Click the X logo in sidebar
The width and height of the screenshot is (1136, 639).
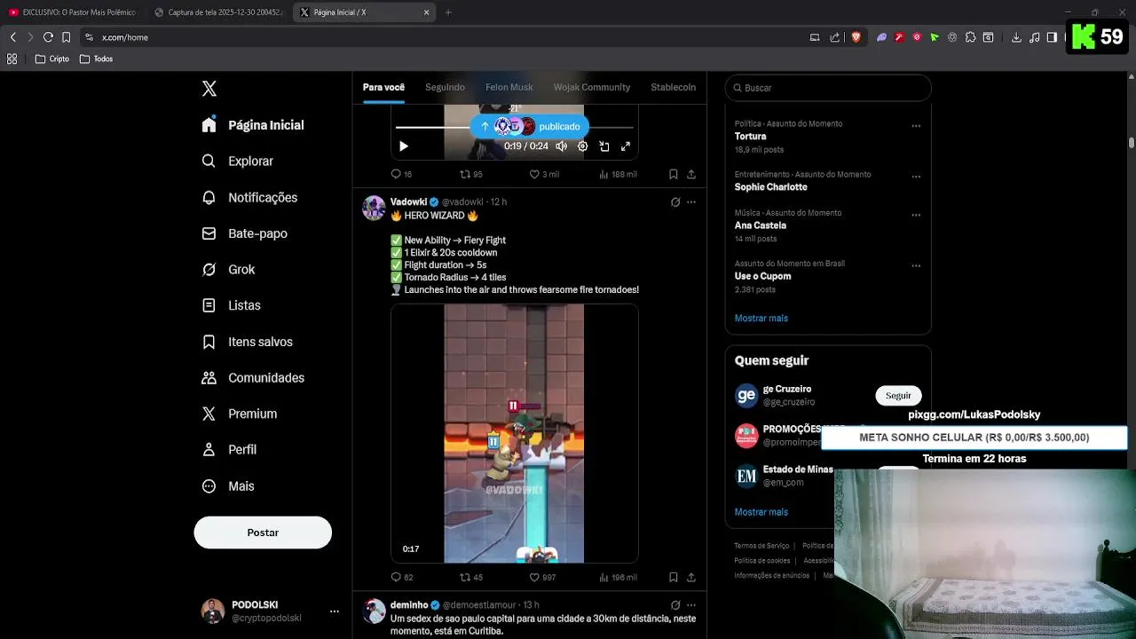coord(209,89)
